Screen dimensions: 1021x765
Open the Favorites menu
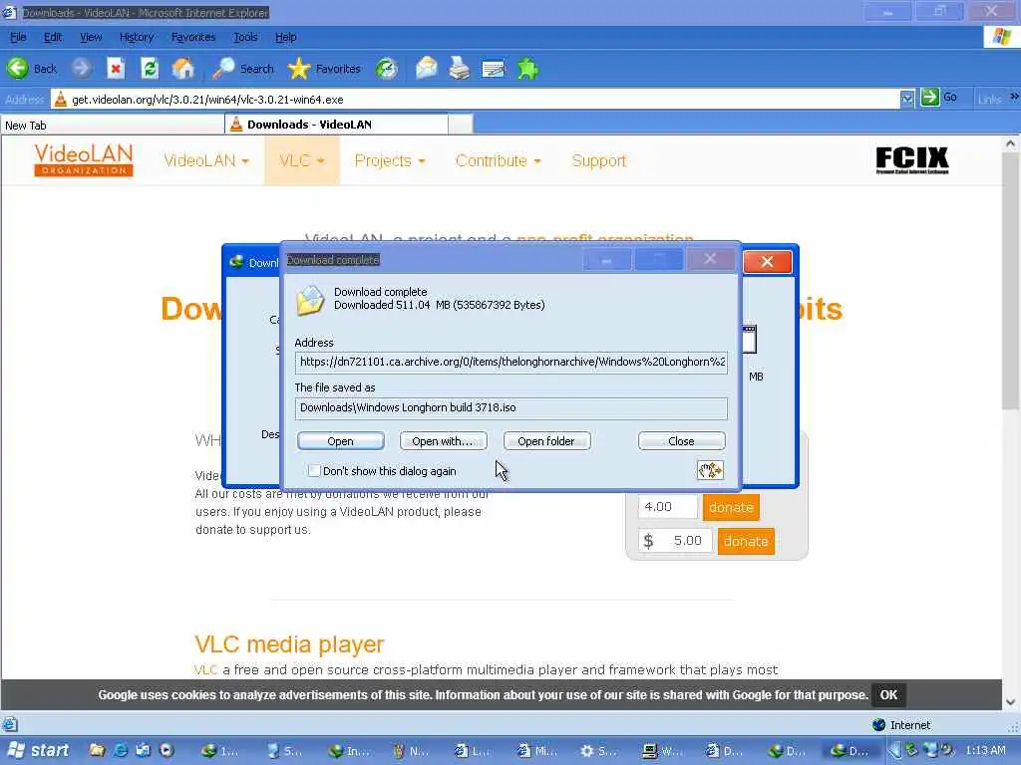(x=193, y=37)
